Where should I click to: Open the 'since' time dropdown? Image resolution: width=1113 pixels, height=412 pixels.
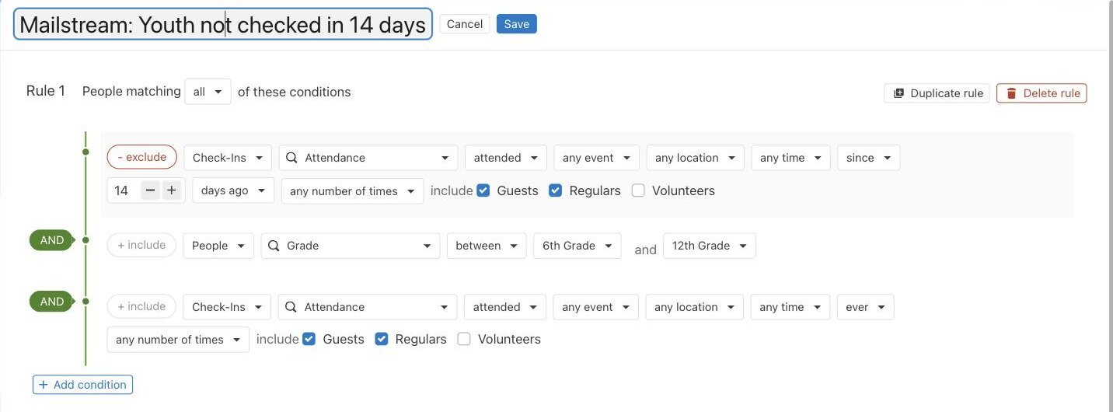[869, 158]
